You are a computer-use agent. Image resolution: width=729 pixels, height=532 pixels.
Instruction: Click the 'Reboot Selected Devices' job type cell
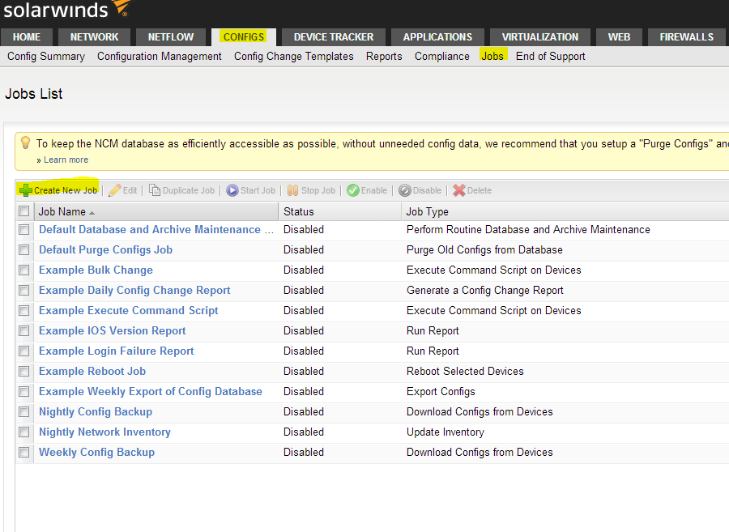(x=465, y=371)
